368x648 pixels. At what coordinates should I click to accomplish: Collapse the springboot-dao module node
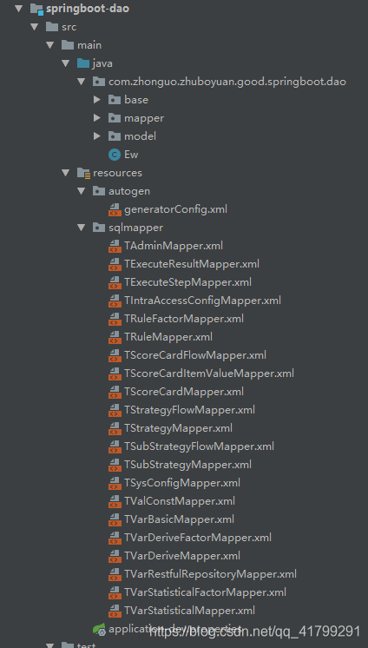[18, 9]
